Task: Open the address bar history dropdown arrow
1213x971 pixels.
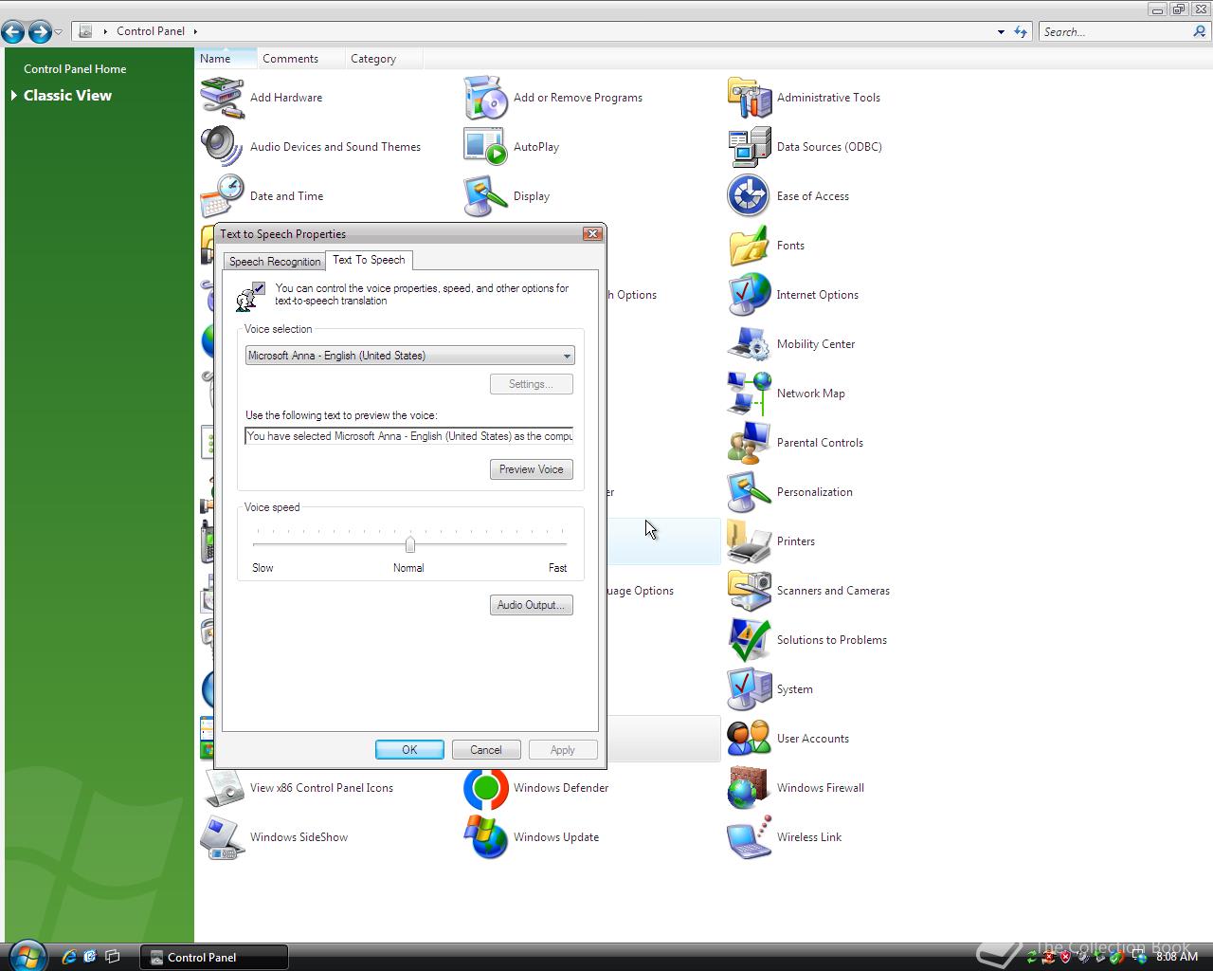Action: point(1001,31)
